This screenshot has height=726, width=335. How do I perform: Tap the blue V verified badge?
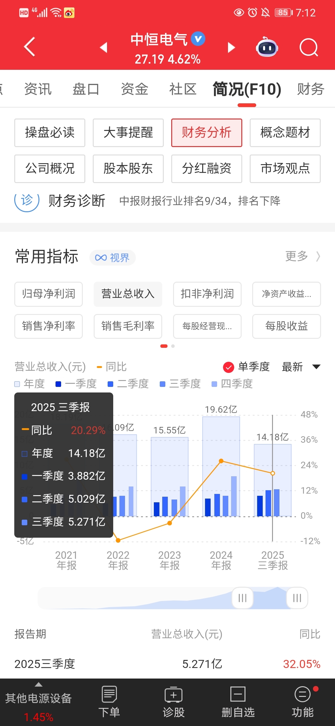(x=198, y=39)
